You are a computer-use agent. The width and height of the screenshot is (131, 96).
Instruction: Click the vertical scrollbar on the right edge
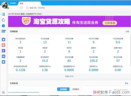130,50
